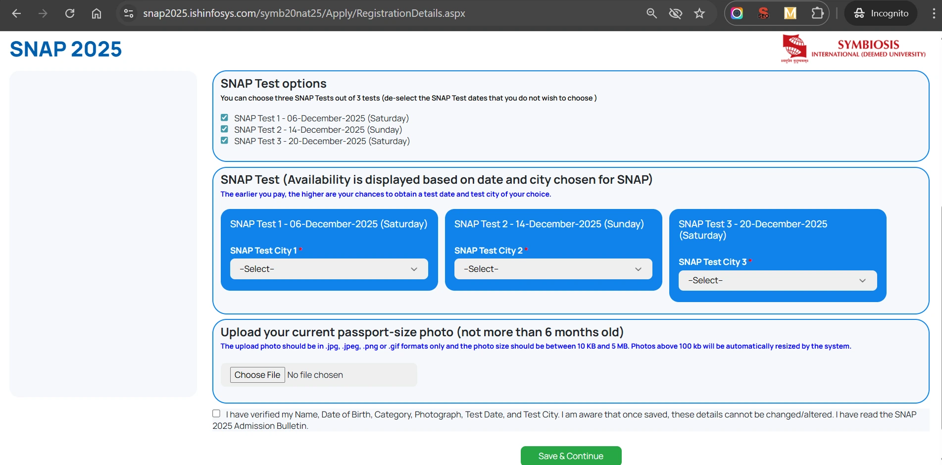Click the tracking protection eye icon
This screenshot has width=942, height=465.
pos(675,13)
